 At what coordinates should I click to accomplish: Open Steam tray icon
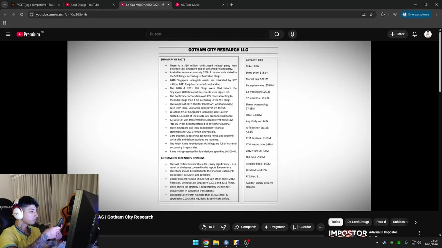(384, 242)
